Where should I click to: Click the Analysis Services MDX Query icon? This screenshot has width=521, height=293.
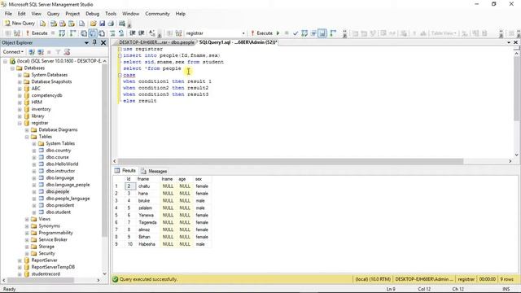click(53, 24)
